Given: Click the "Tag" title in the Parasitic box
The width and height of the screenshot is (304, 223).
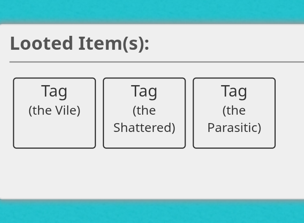Looking at the screenshot, I should coord(234,91).
